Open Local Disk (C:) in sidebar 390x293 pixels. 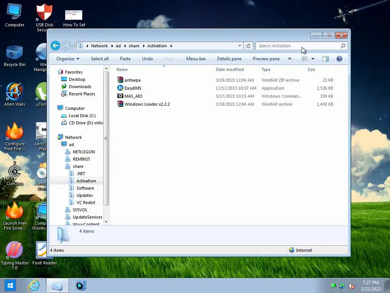click(82, 116)
